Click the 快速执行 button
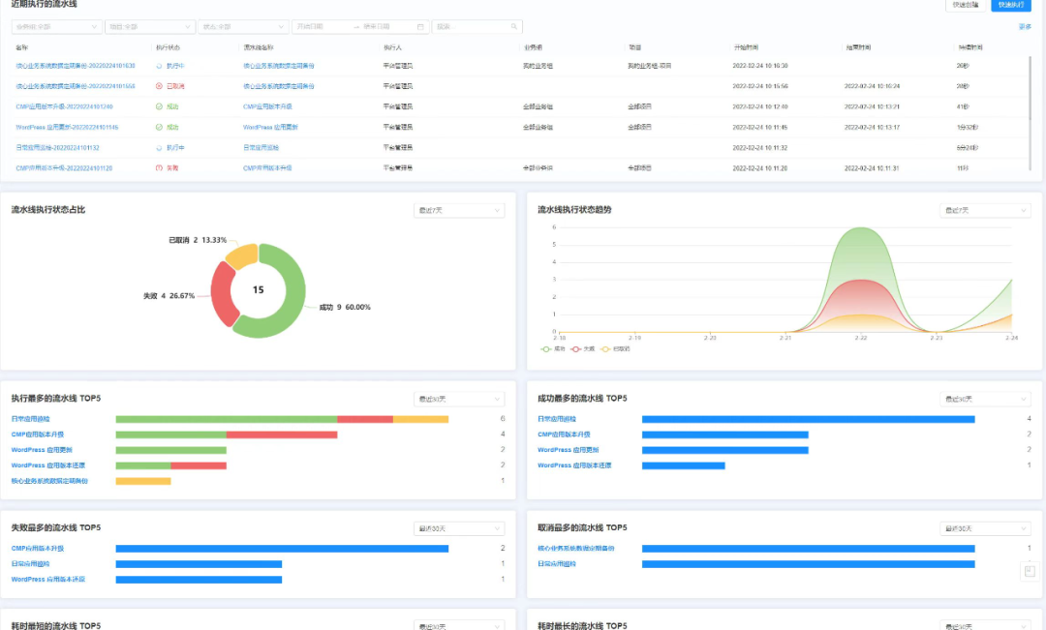1046x630 pixels. [x=1011, y=5]
